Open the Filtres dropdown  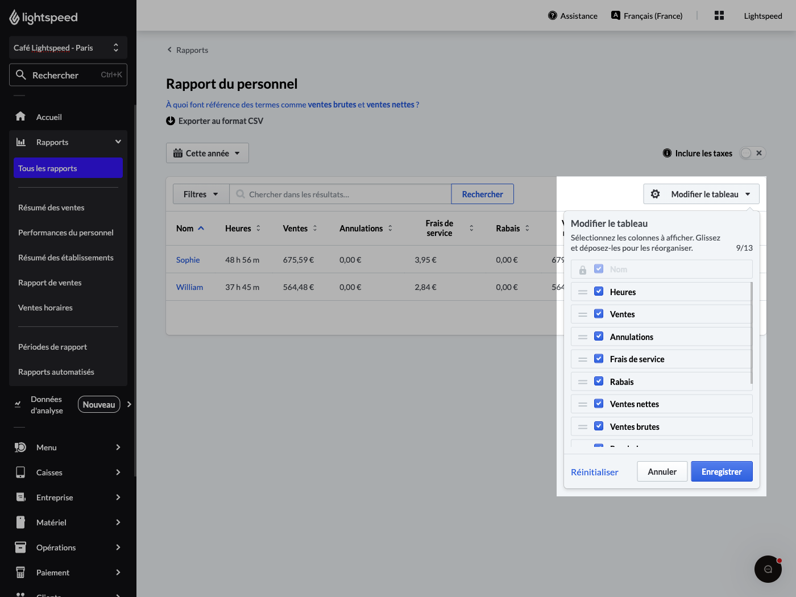[x=201, y=194]
